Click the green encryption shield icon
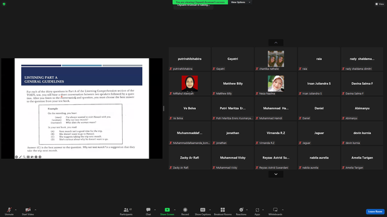 click(x=4, y=4)
